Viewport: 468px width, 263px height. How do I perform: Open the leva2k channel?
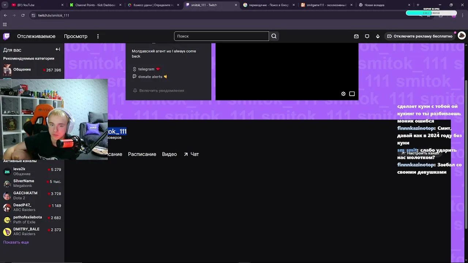(x=32, y=171)
